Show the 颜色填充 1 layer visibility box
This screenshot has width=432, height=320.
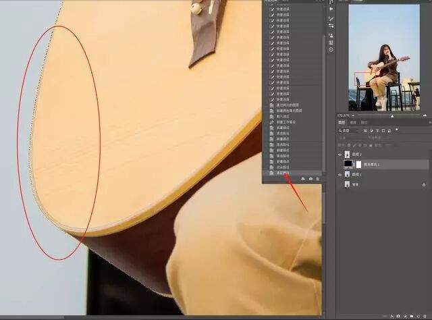click(x=340, y=165)
